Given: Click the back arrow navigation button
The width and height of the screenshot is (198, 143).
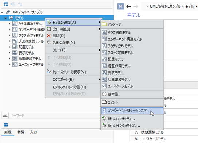Looking at the screenshot, I should [x=129, y=6].
